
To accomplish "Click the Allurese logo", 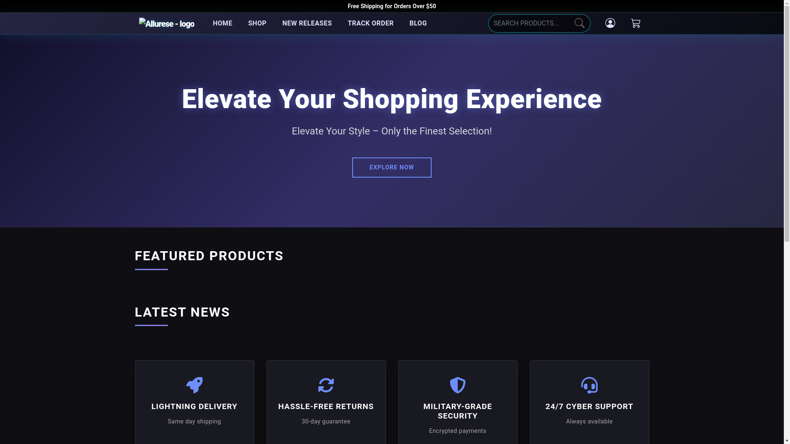I will tap(167, 23).
